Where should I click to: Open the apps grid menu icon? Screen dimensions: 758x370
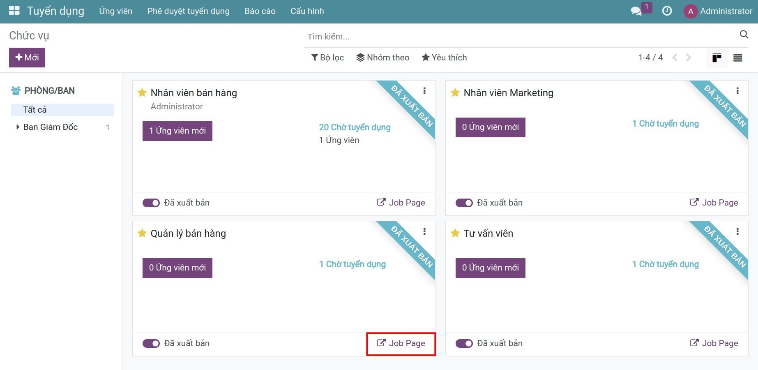point(14,11)
